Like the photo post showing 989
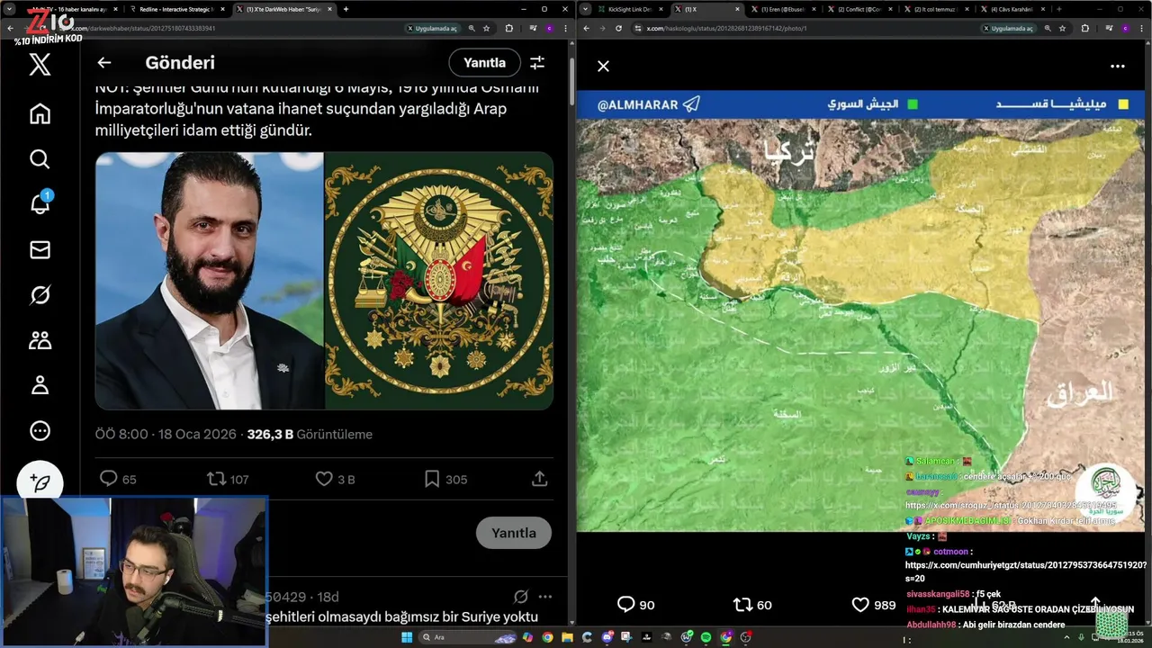1152x648 pixels. pyautogui.click(x=860, y=605)
